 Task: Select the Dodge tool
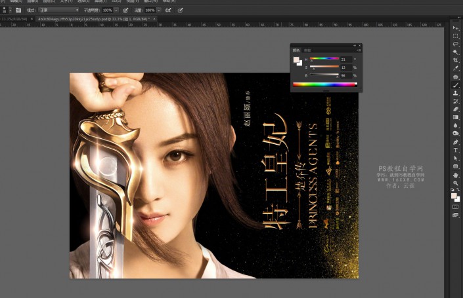pos(456,134)
